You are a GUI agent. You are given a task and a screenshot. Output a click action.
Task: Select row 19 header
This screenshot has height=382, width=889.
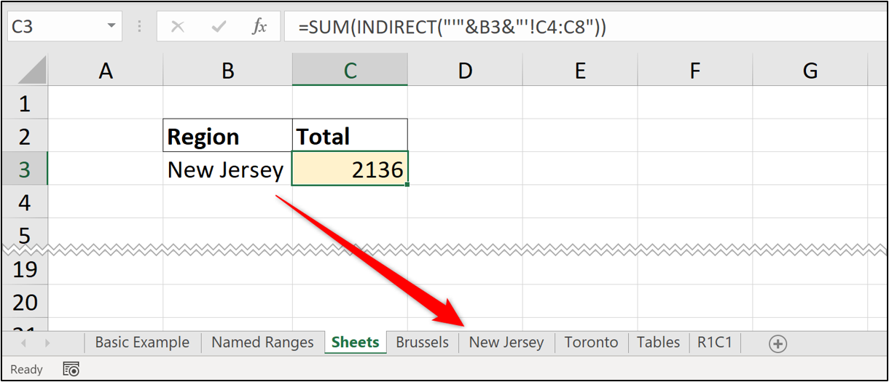point(25,269)
